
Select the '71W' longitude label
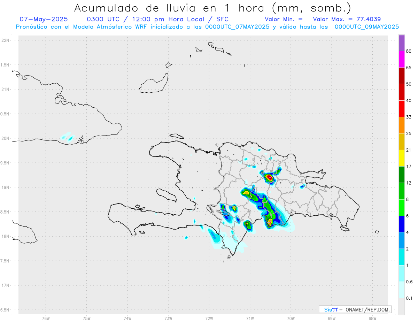250,318
